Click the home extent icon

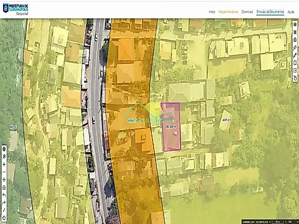point(4,187)
